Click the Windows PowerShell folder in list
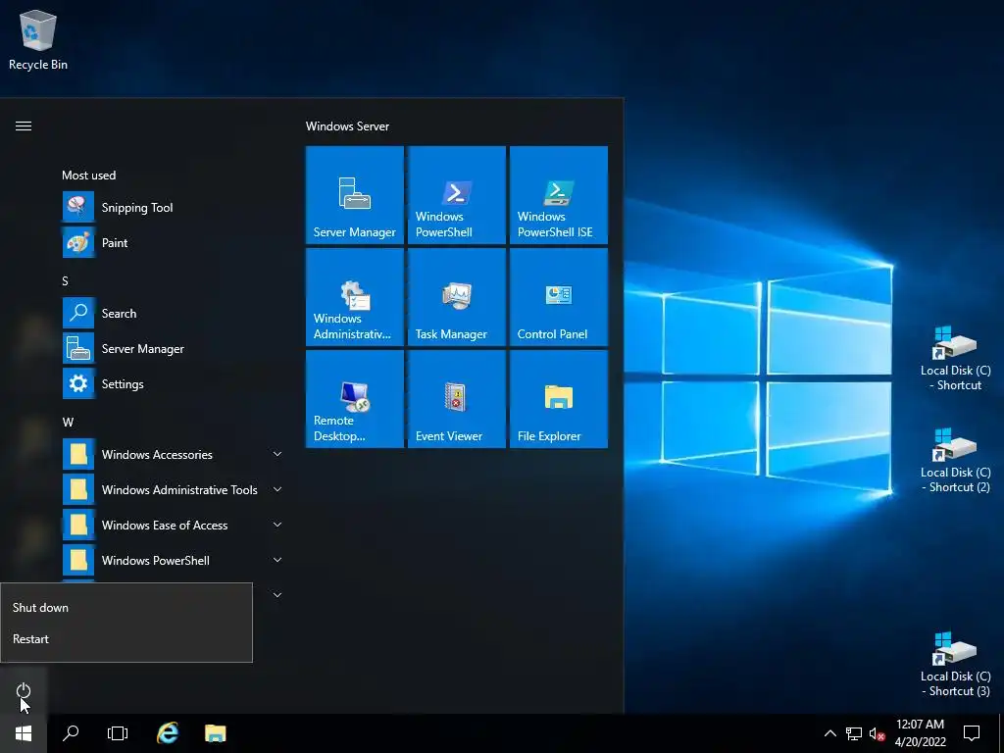 pos(173,560)
